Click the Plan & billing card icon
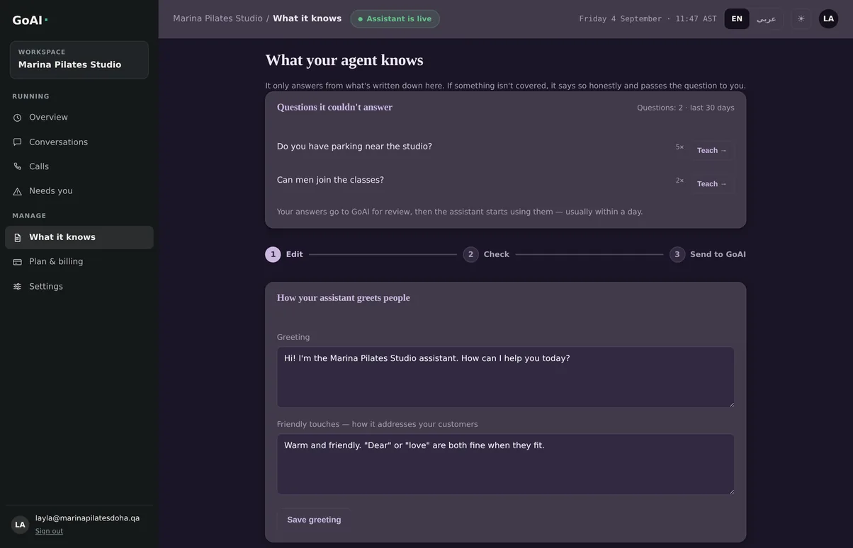The height and width of the screenshot is (548, 853). tap(18, 262)
